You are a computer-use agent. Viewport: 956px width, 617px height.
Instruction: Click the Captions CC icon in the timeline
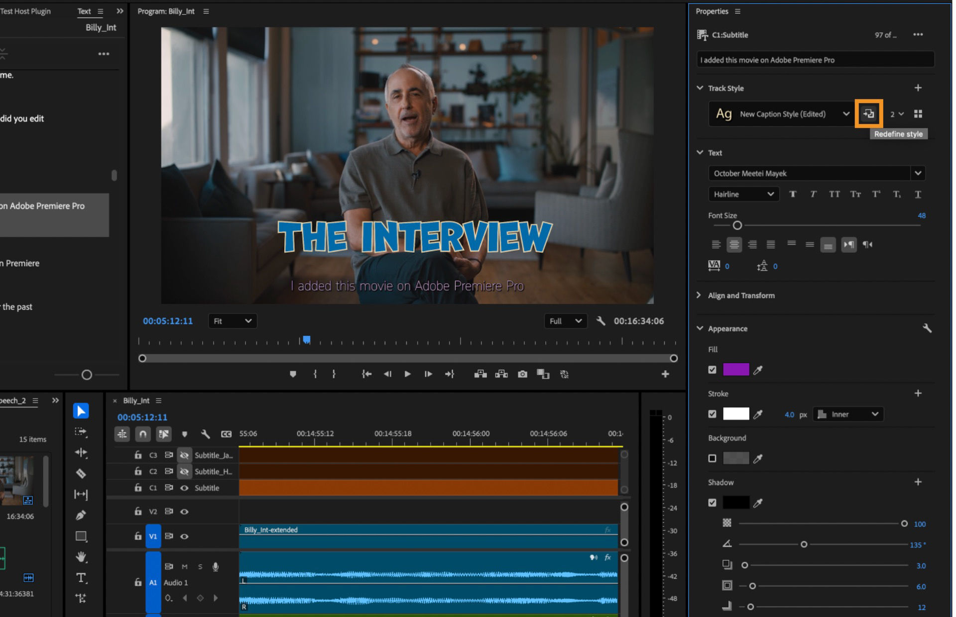[x=227, y=434]
